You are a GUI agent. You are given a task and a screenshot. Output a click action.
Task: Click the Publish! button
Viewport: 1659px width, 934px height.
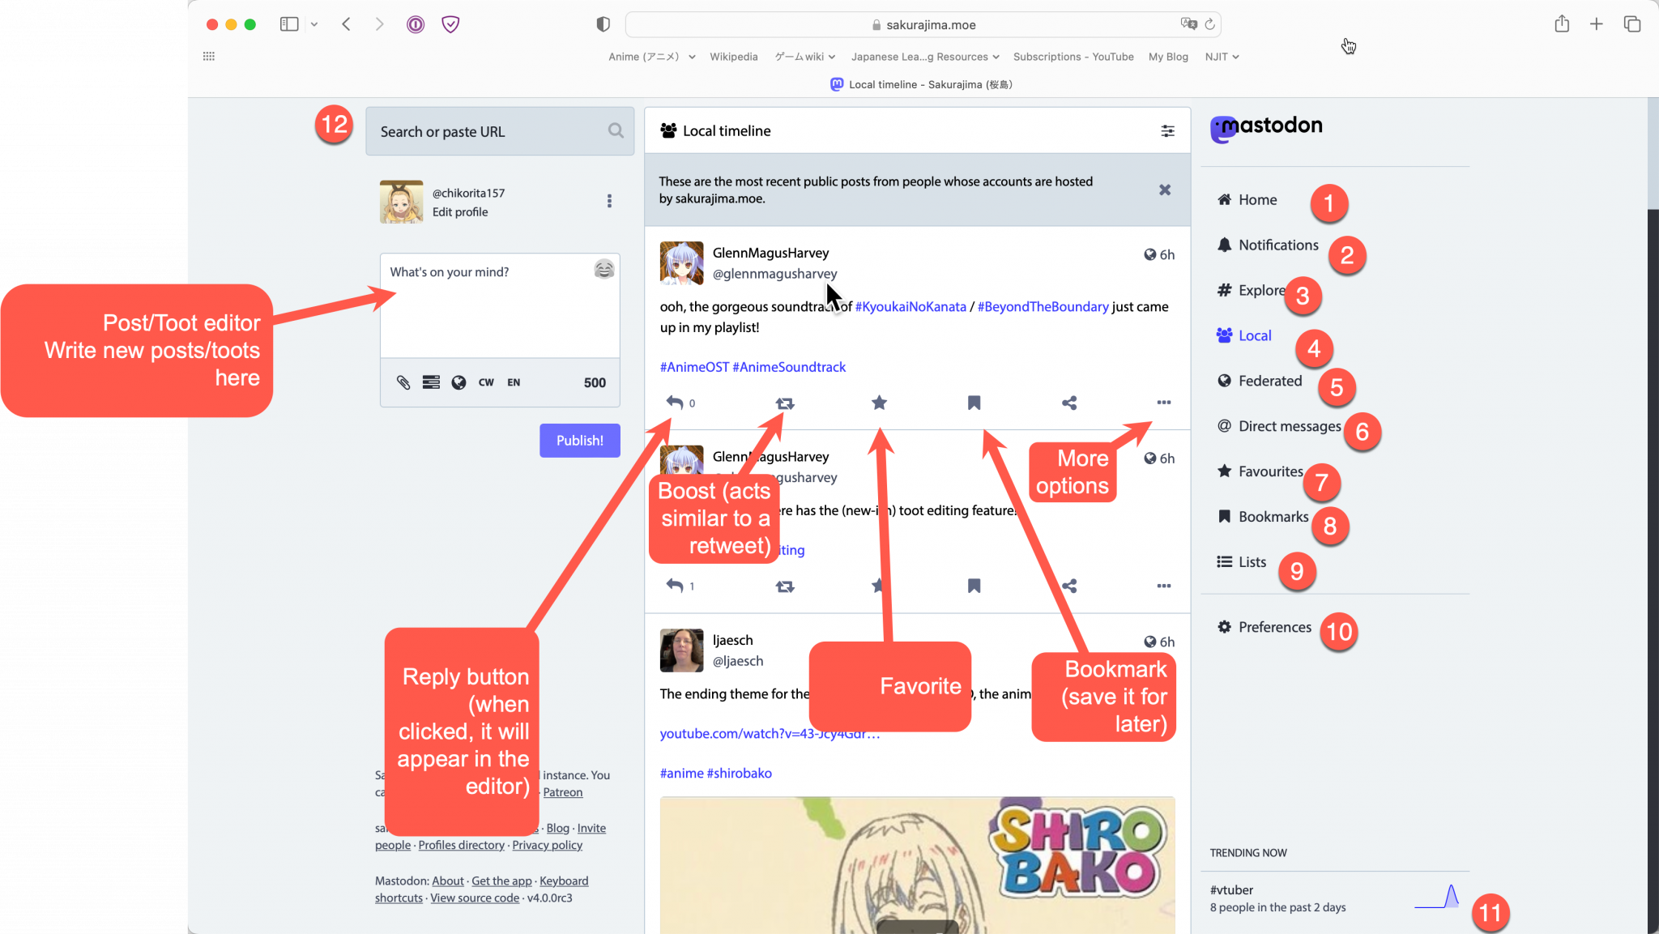point(579,440)
